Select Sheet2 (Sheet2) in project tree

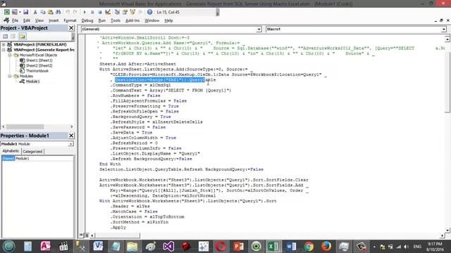coord(39,65)
